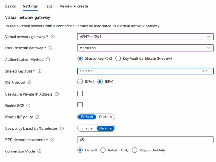Click info icon beside Local network gateway
216x162 pixels.
coord(50,48)
